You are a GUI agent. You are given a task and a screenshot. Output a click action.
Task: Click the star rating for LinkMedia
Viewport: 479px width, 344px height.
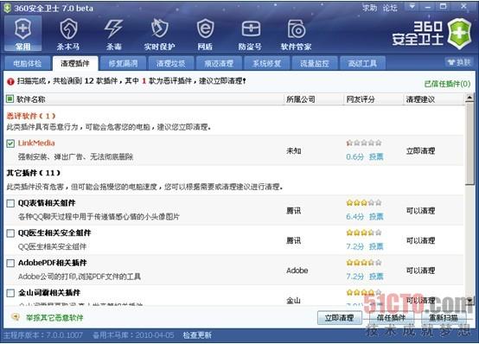pos(363,143)
